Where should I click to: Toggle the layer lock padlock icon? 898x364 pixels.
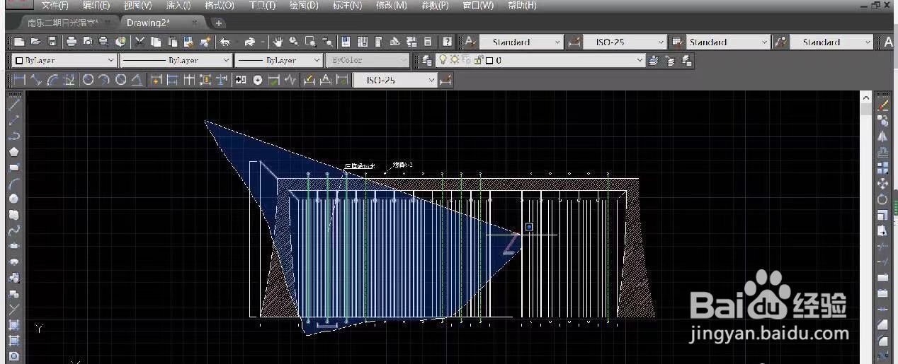[x=479, y=61]
